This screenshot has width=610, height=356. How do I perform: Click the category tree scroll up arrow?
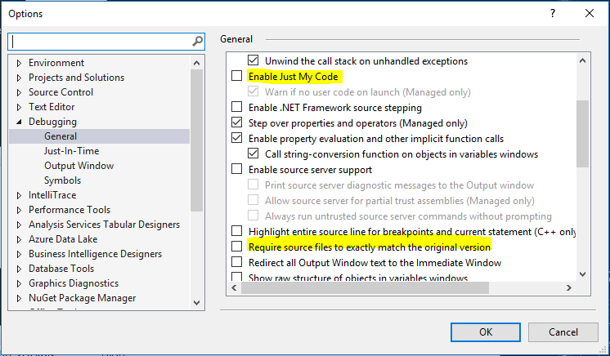(197, 62)
